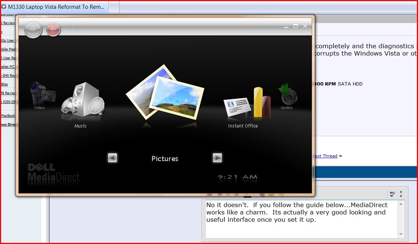The height and width of the screenshot is (244, 418).
Task: Click the Pictures category label
Action: click(165, 159)
